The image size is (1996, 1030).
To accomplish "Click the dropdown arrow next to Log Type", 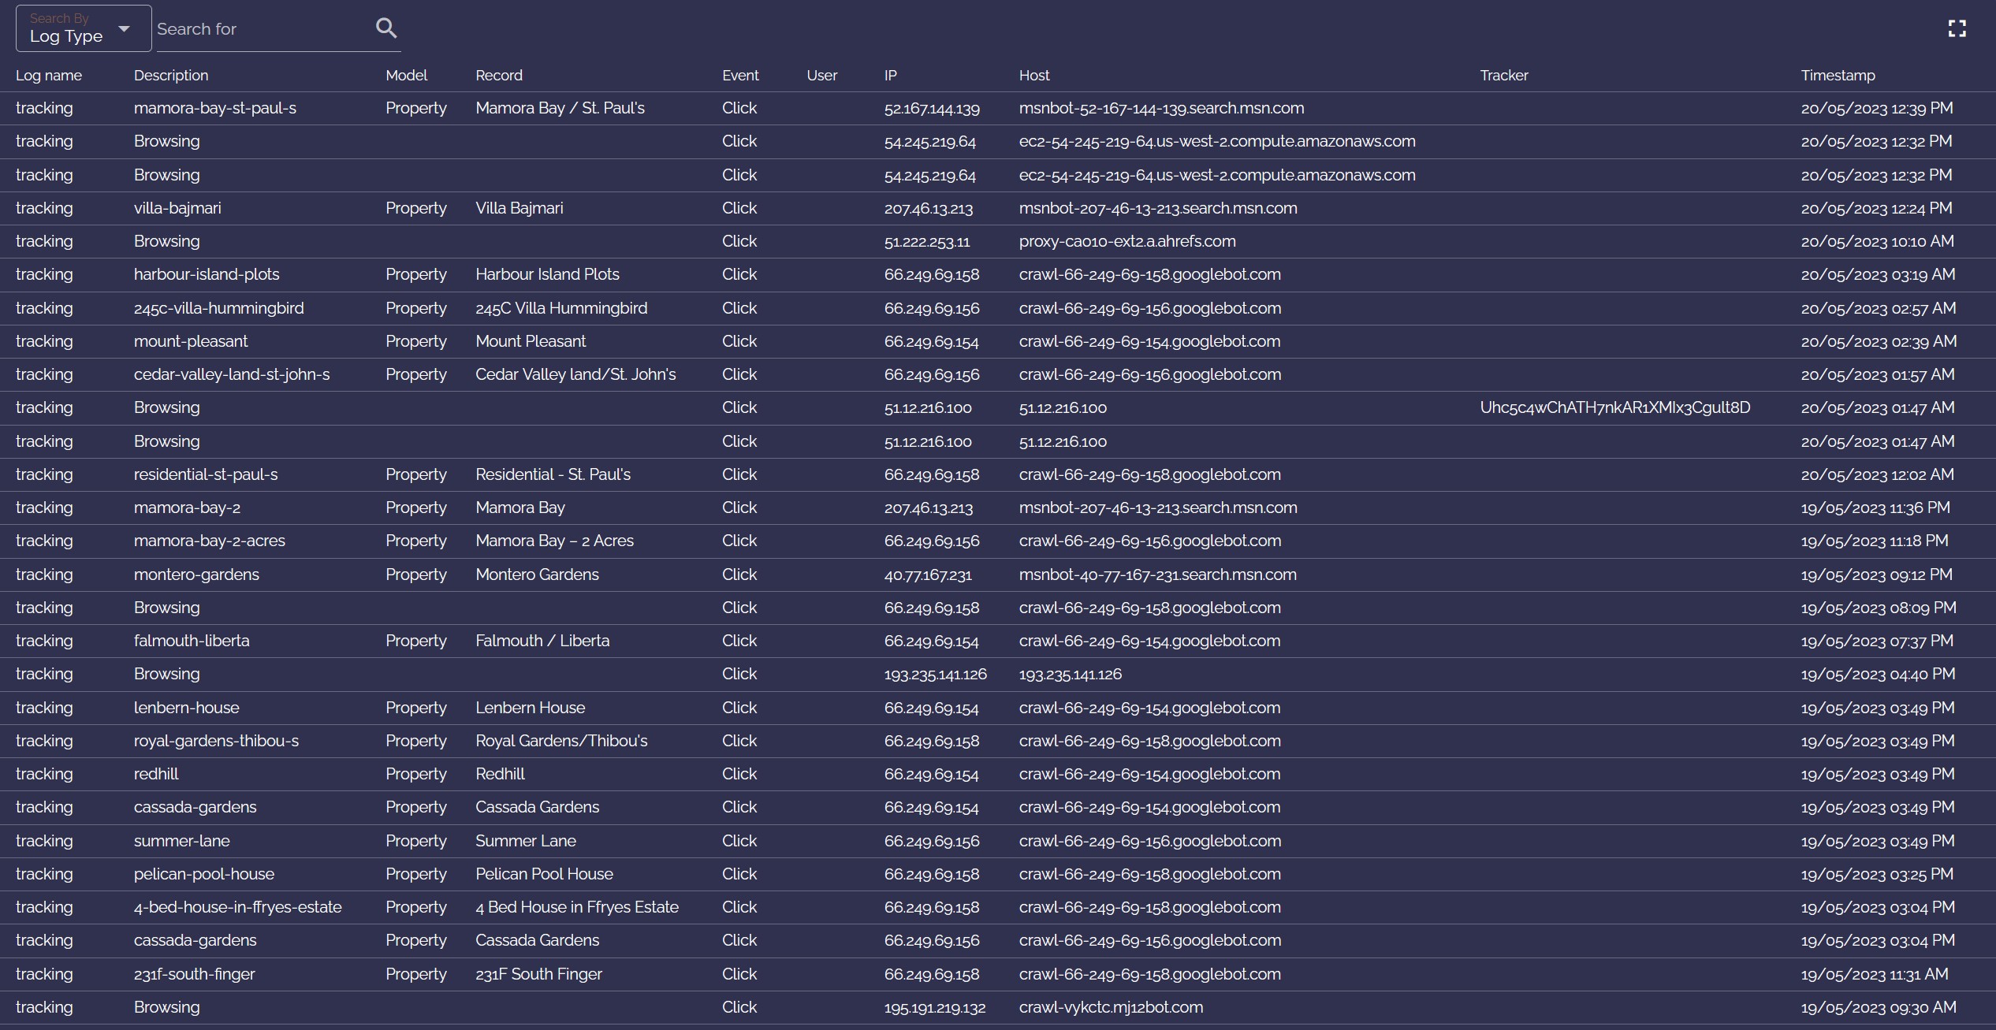I will (124, 29).
